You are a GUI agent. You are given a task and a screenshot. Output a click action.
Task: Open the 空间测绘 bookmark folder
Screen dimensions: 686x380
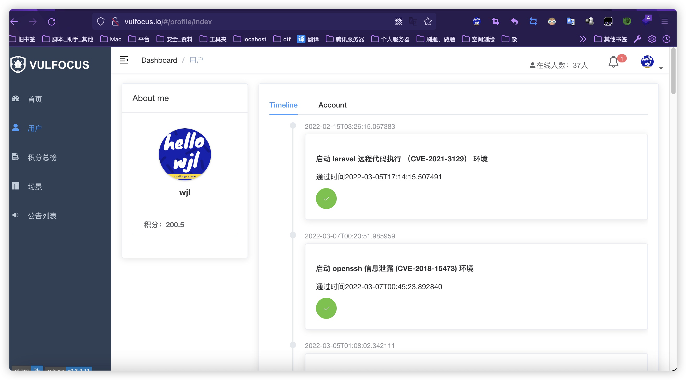(x=478, y=39)
